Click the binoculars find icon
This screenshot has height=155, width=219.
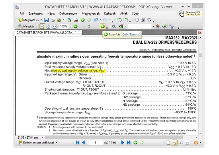coord(114,27)
